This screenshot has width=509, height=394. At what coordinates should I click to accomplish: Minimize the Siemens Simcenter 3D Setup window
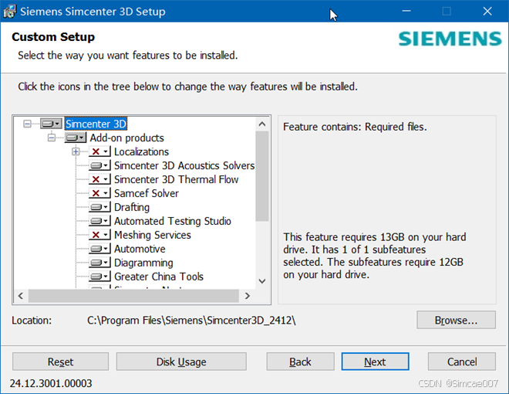pos(406,12)
